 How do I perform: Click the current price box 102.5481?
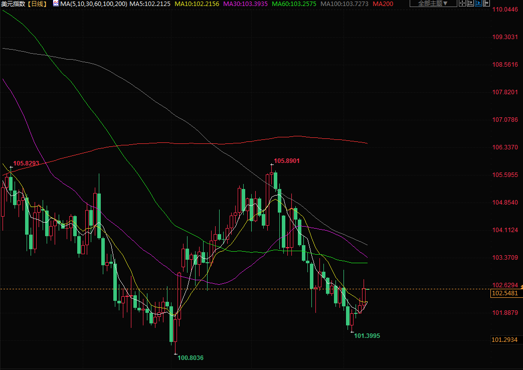tap(505, 293)
